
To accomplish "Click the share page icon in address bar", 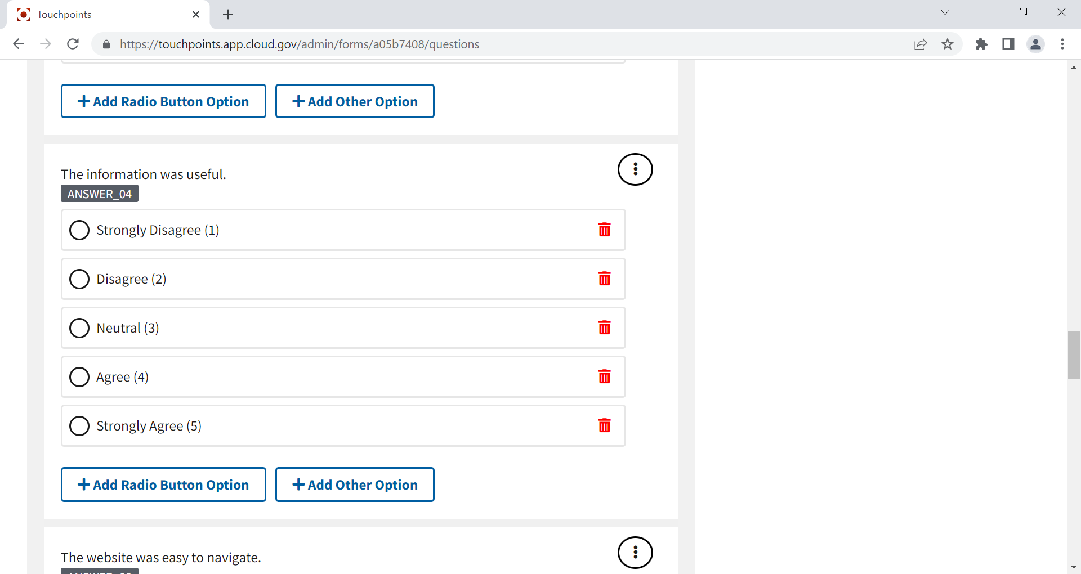I will click(921, 44).
